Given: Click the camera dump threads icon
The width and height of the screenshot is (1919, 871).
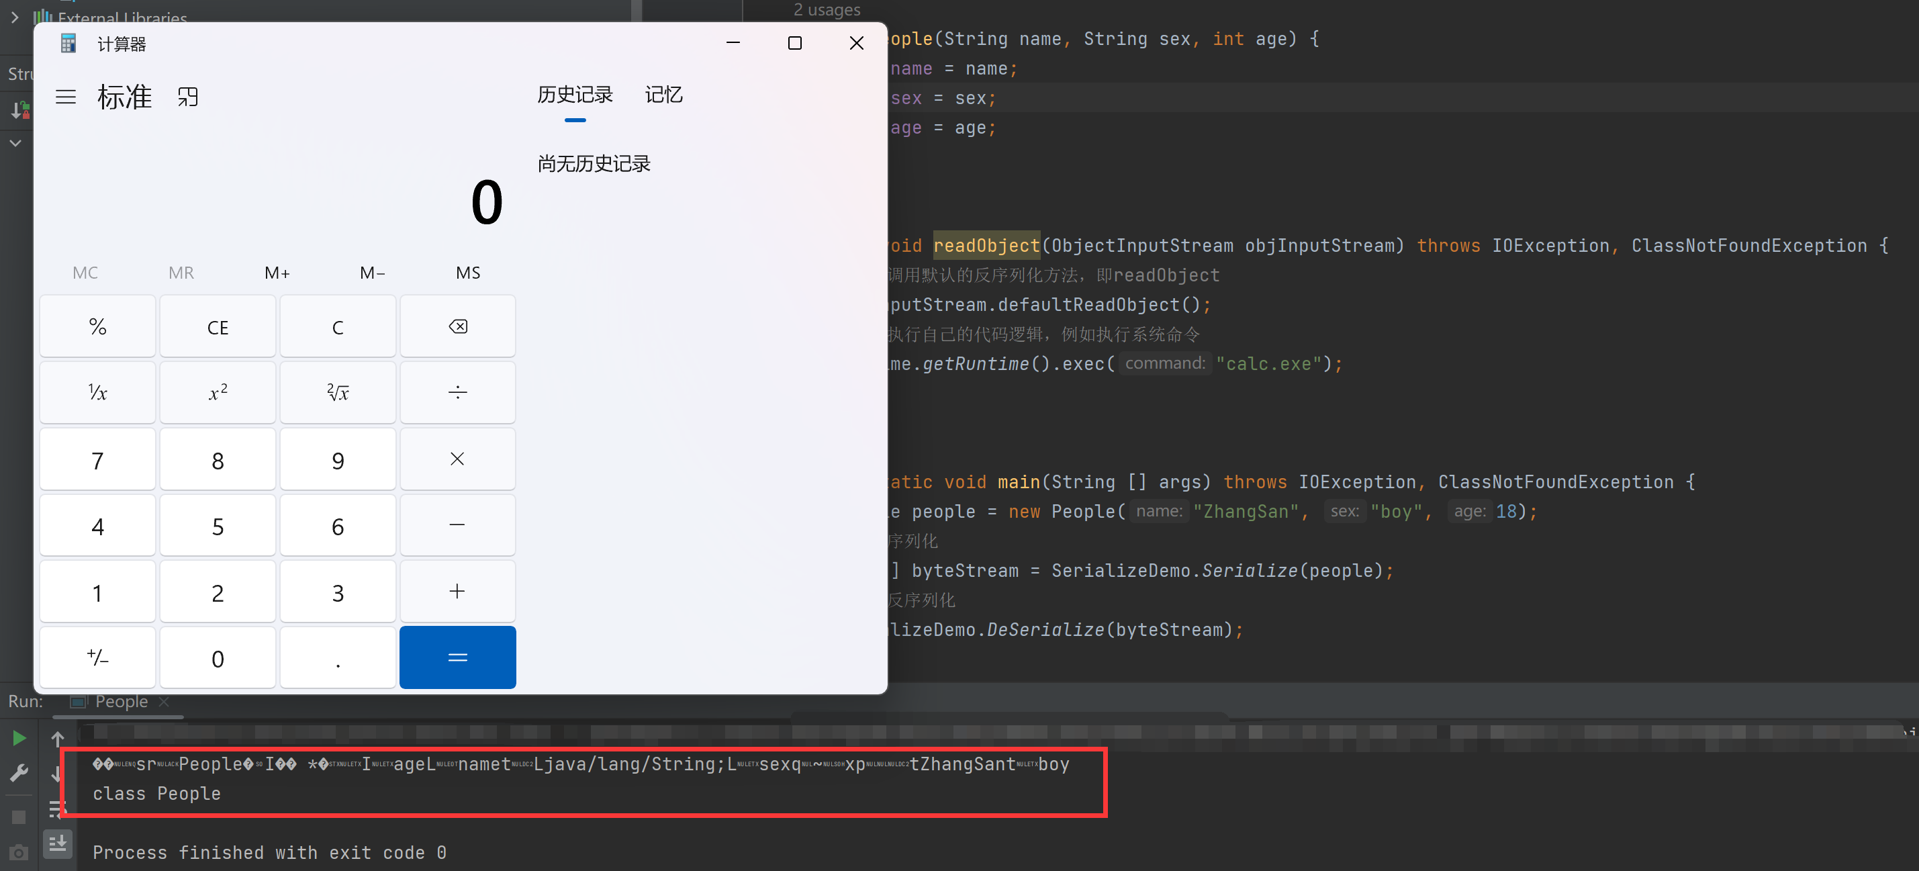Looking at the screenshot, I should tap(19, 852).
